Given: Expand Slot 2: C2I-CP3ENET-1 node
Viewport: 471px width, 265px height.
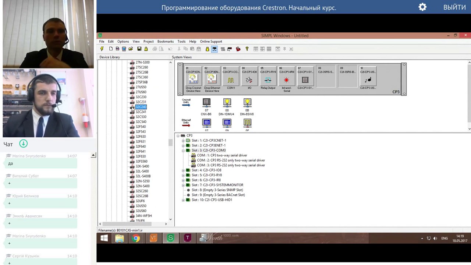Looking at the screenshot, I should (x=183, y=145).
